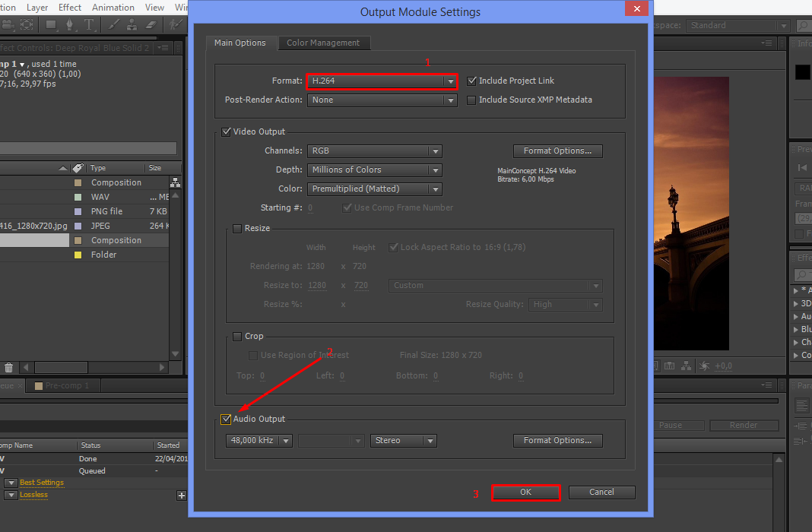The height and width of the screenshot is (532, 812).
Task: Open the Post-Render Action dropdown
Action: pos(382,100)
